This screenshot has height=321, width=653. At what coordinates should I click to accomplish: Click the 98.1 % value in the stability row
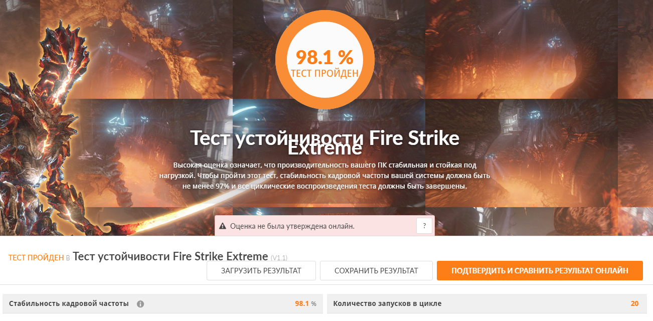(x=305, y=303)
